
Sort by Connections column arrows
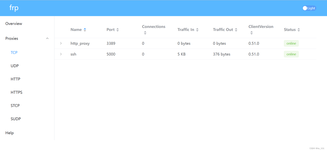pos(145,33)
